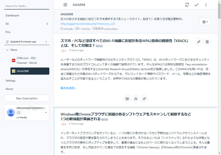Click the 5 bookmarks count on KRACK article
Screen dimensions: 221x155
[x=64, y=51]
